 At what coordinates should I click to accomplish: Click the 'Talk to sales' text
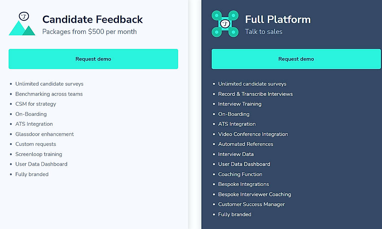click(x=263, y=32)
